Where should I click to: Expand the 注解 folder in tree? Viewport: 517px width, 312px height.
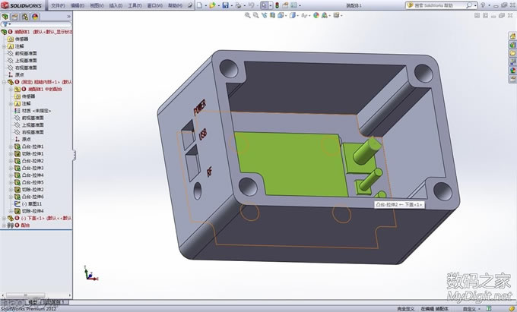coord(2,46)
